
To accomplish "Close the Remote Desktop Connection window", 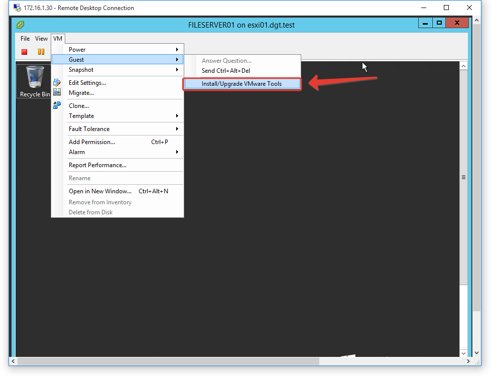I will (469, 8).
